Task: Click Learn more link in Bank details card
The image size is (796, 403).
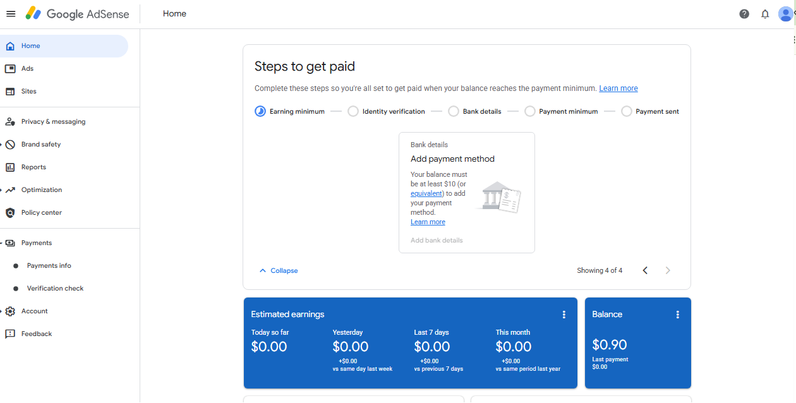Action: click(x=428, y=222)
